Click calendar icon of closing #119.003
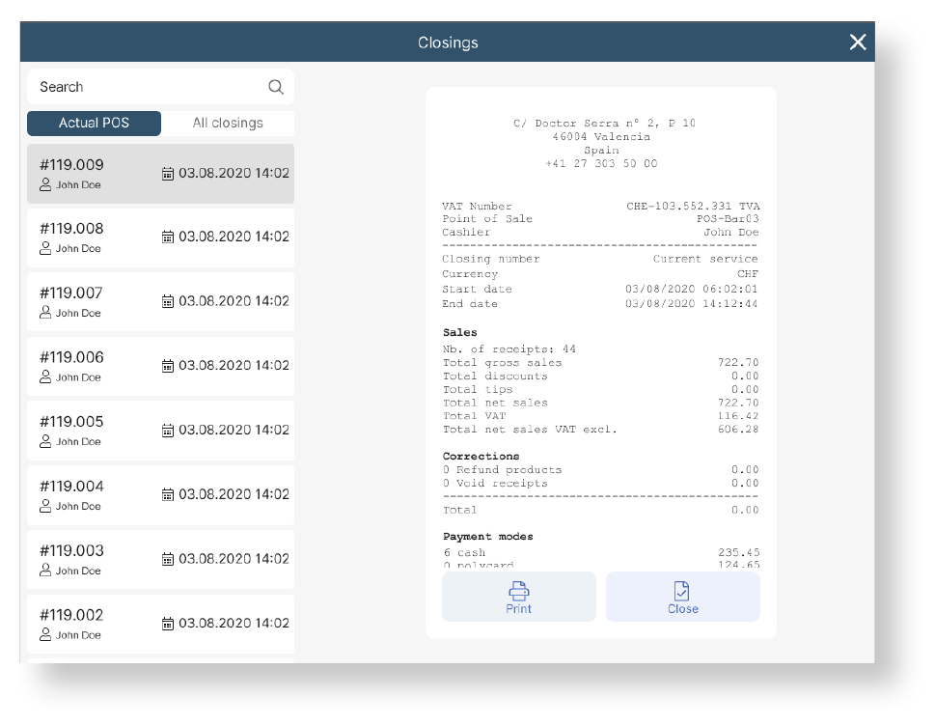 tap(168, 559)
